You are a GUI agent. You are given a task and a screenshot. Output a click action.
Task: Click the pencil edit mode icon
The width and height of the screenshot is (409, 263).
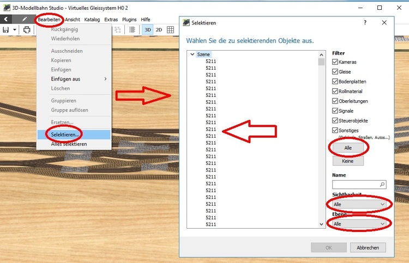24,19
